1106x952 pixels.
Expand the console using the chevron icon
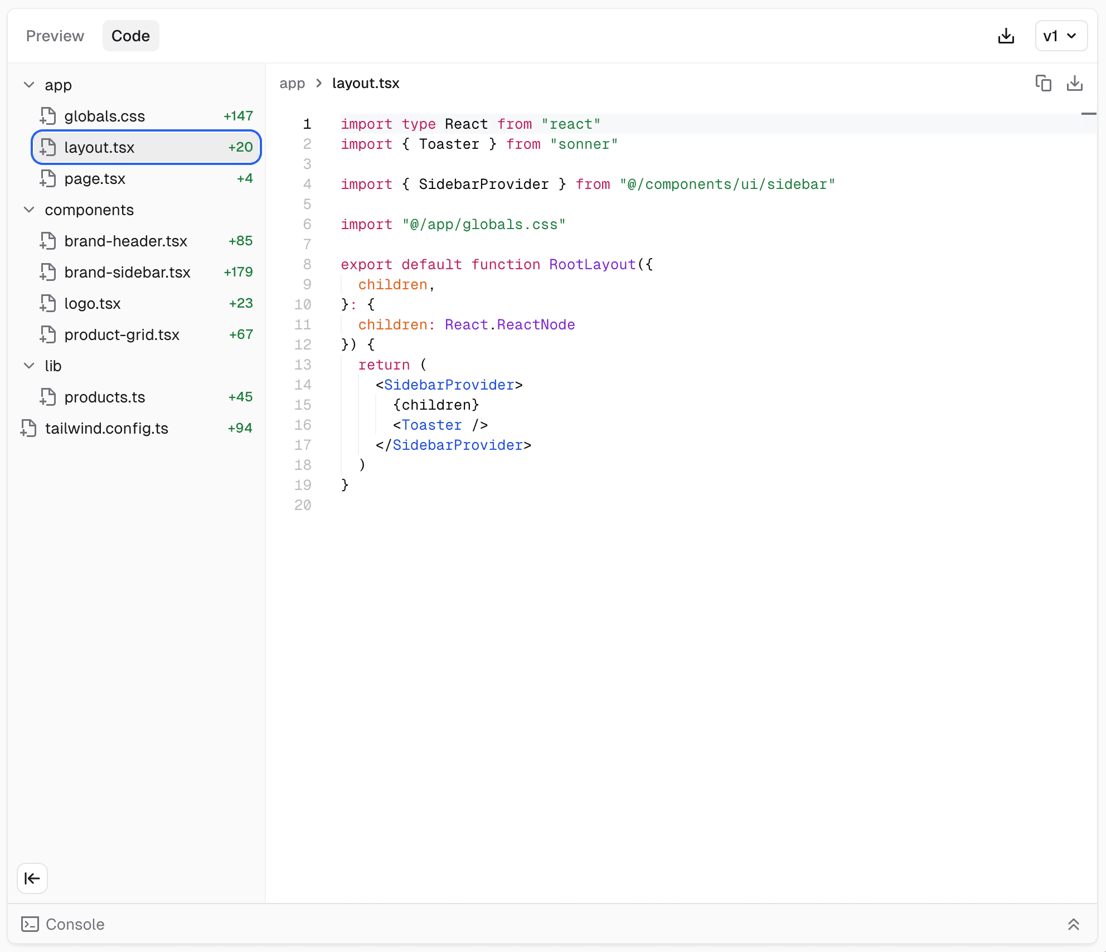point(1074,924)
